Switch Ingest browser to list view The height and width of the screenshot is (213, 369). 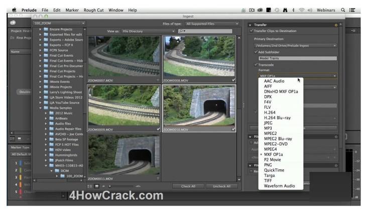[90, 186]
